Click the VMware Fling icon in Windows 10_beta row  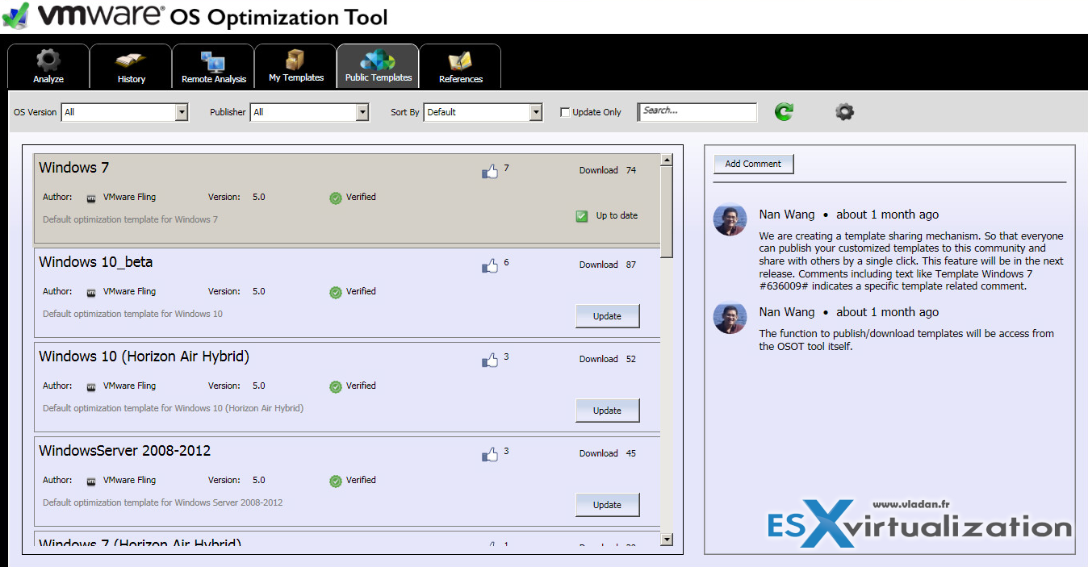click(x=91, y=292)
